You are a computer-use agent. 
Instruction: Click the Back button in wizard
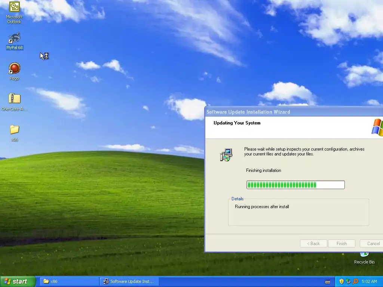tap(313, 244)
